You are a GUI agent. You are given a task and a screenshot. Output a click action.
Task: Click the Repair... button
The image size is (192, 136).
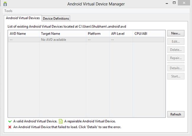[176, 58]
